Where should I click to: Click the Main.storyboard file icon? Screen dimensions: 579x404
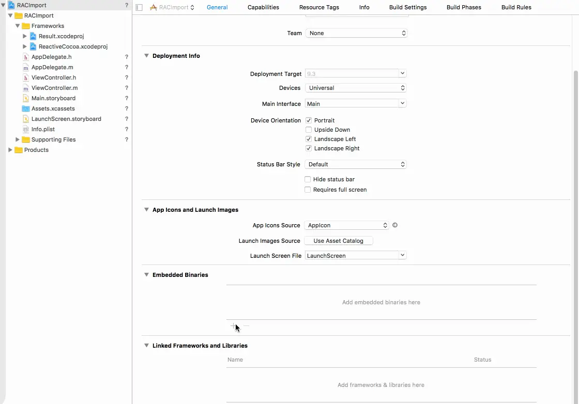pos(26,98)
